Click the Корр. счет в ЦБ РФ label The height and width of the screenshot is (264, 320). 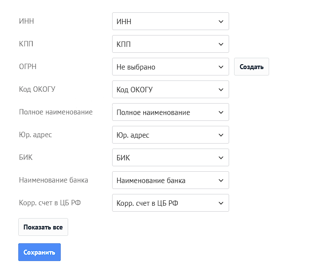point(50,203)
